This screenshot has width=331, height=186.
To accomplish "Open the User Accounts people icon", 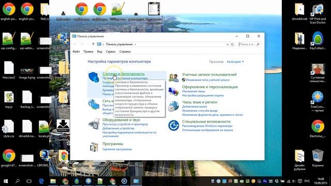I will click(x=174, y=78).
